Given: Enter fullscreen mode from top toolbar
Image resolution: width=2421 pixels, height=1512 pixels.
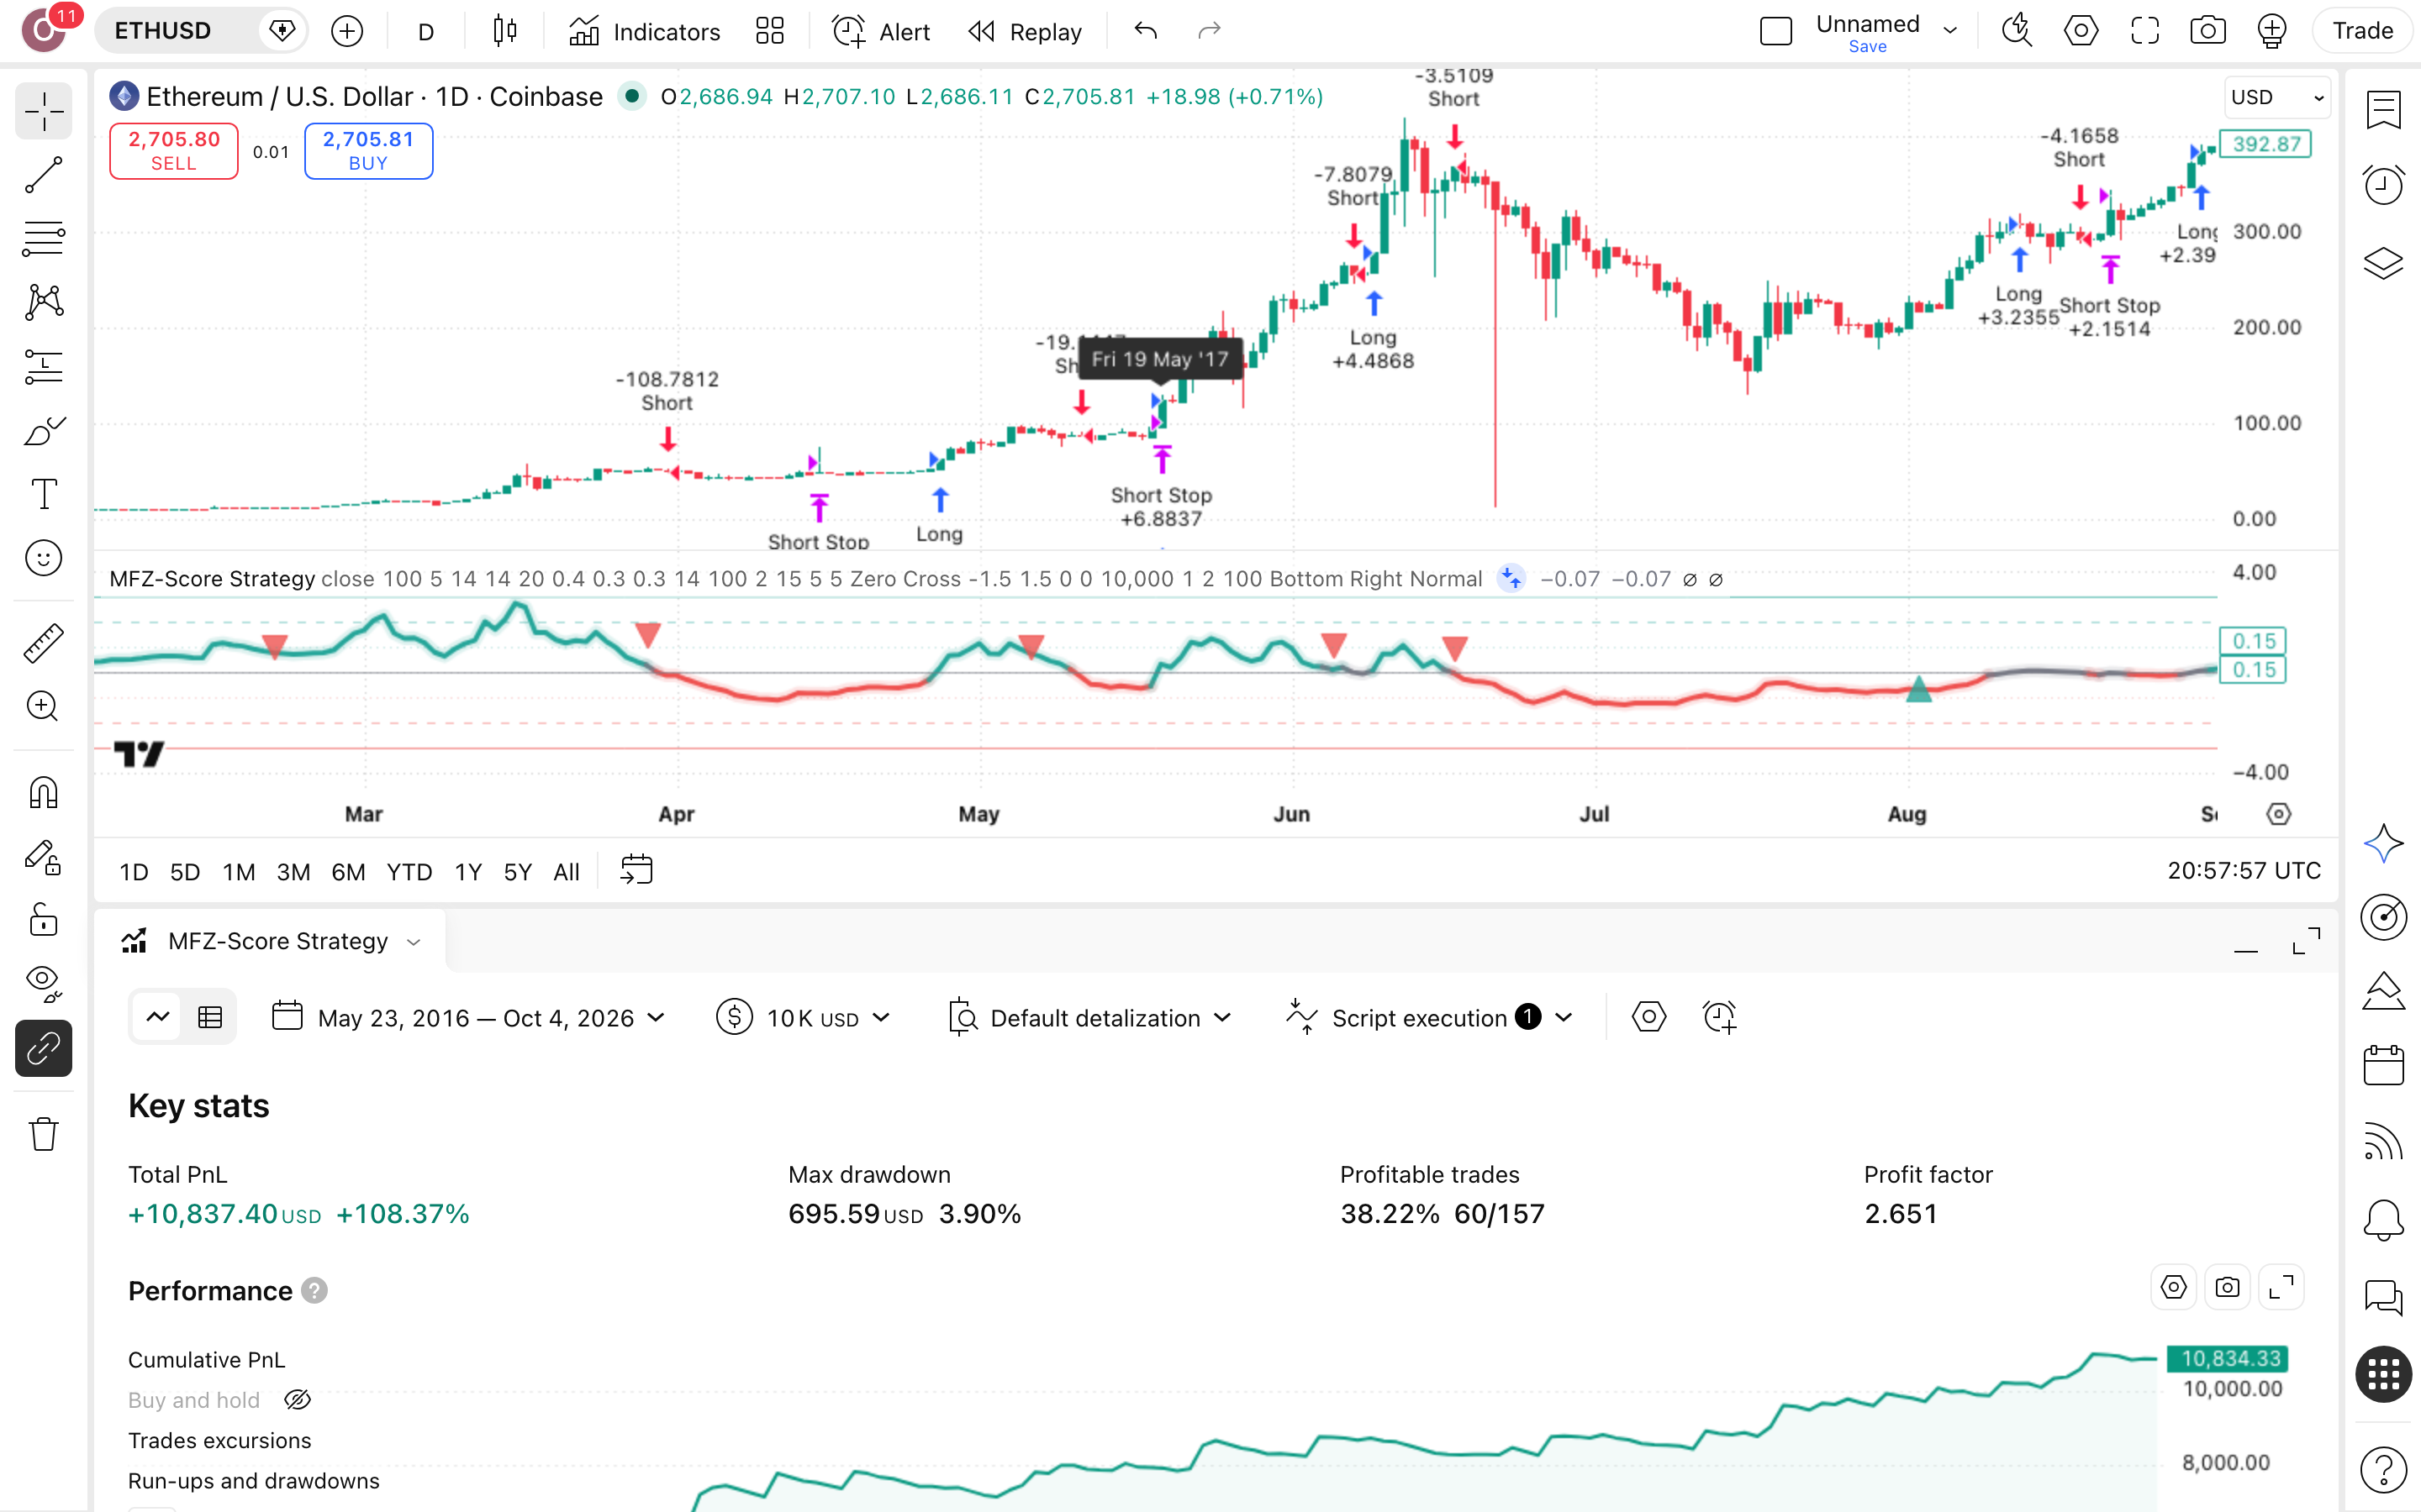Looking at the screenshot, I should click(2144, 31).
